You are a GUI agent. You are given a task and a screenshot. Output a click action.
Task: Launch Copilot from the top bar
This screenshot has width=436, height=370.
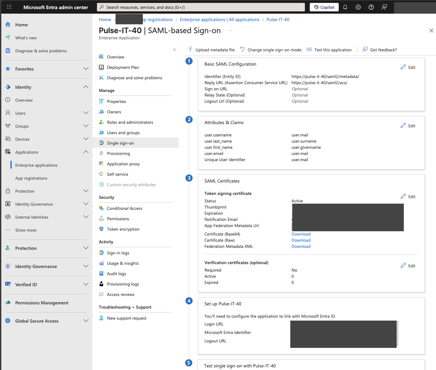(324, 7)
